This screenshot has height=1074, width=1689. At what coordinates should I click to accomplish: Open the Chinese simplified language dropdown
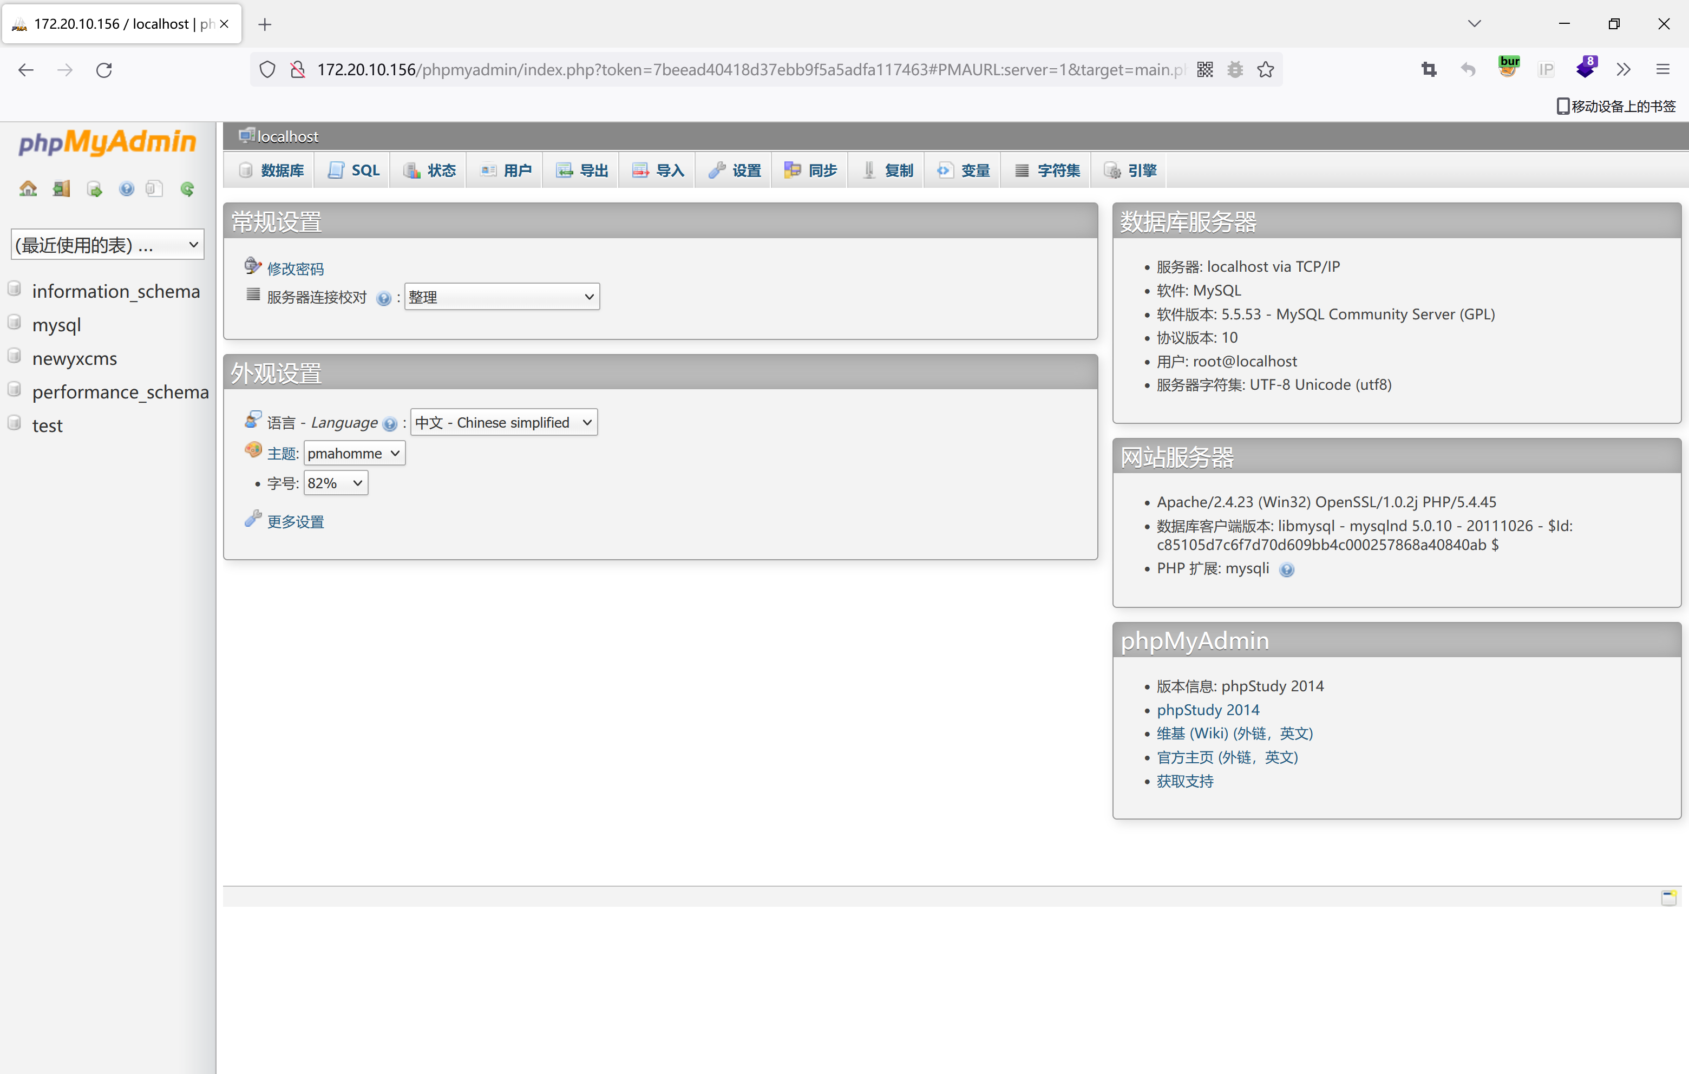click(503, 422)
